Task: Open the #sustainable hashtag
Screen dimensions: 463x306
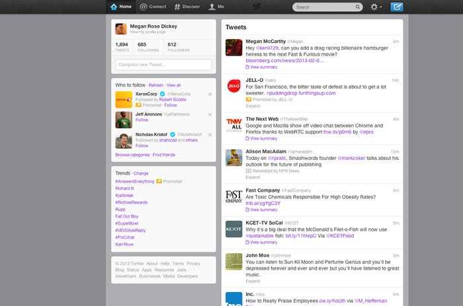Action: (x=260, y=236)
